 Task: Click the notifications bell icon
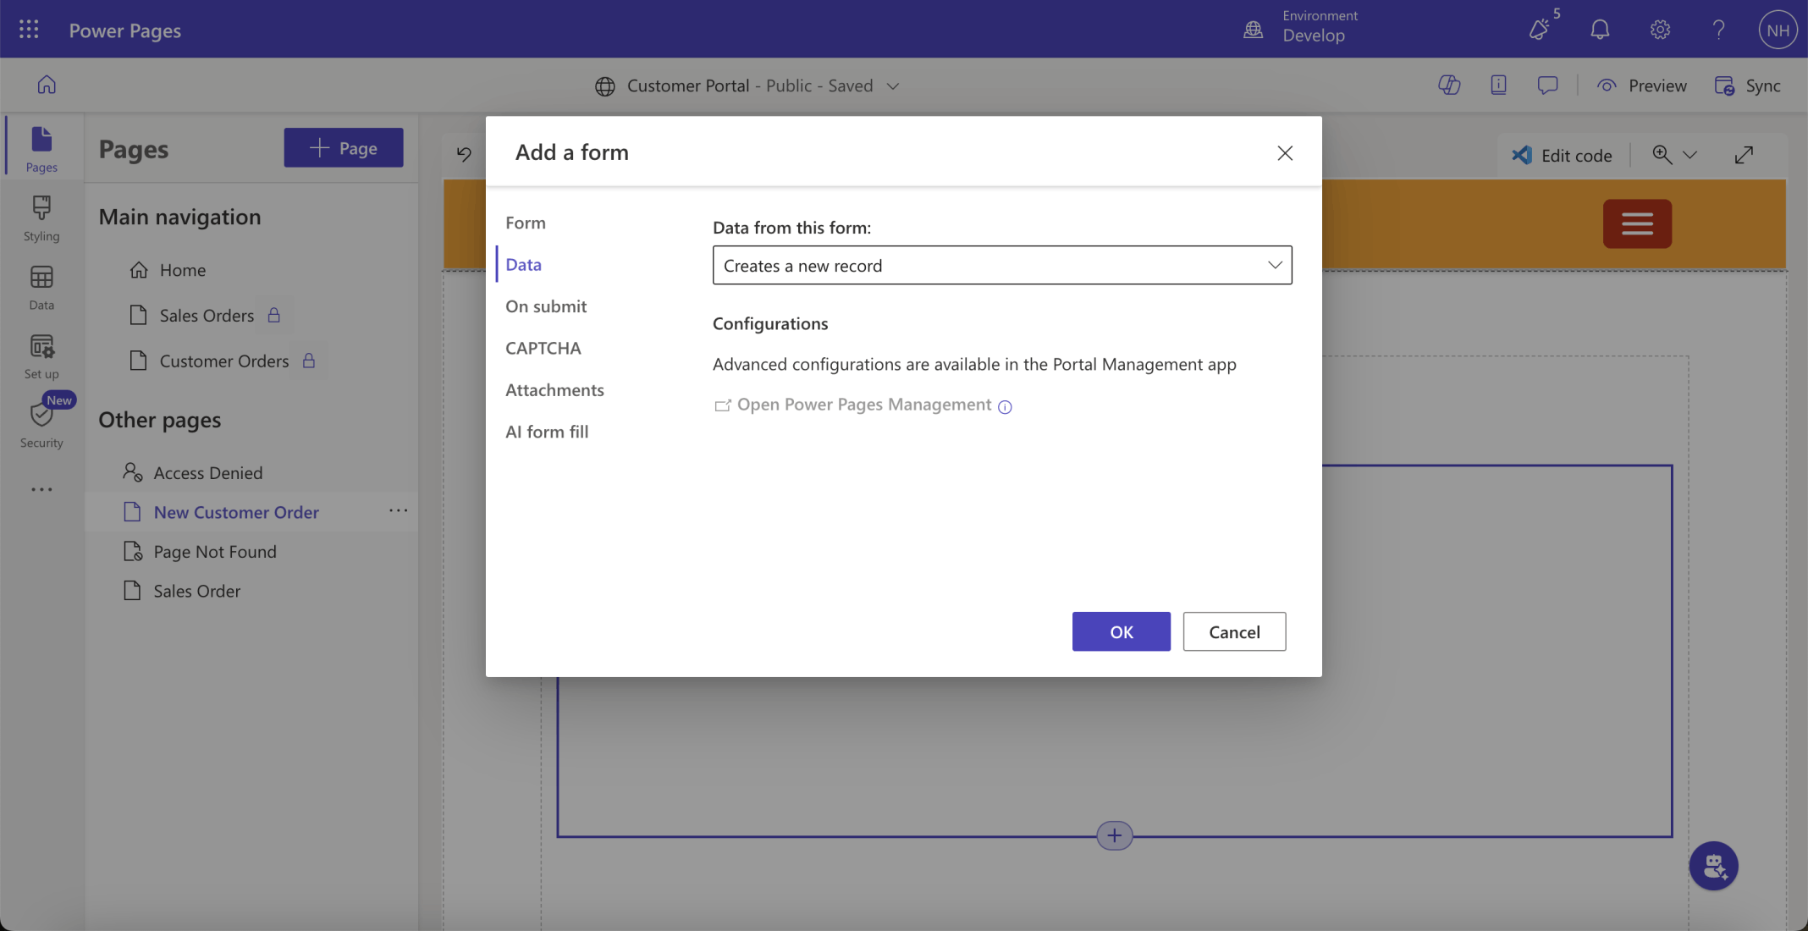pyautogui.click(x=1599, y=30)
